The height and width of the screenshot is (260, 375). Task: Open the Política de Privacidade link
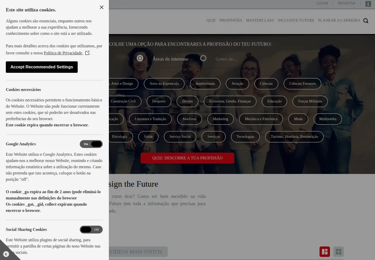click(x=63, y=53)
